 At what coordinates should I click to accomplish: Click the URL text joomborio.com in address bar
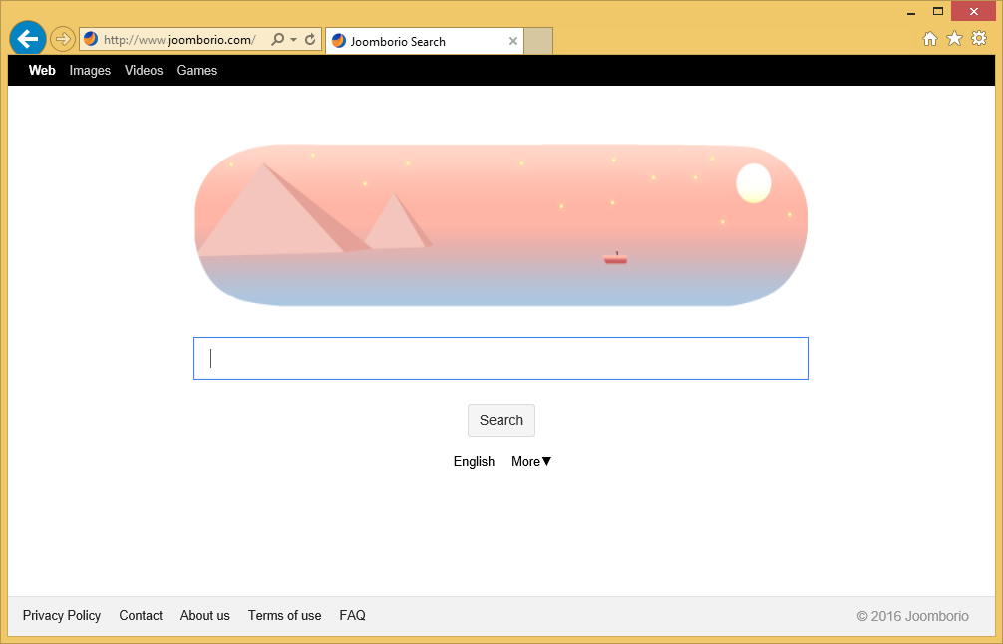(x=209, y=40)
